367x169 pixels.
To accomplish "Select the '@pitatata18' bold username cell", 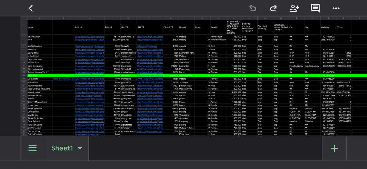I will [128, 125].
